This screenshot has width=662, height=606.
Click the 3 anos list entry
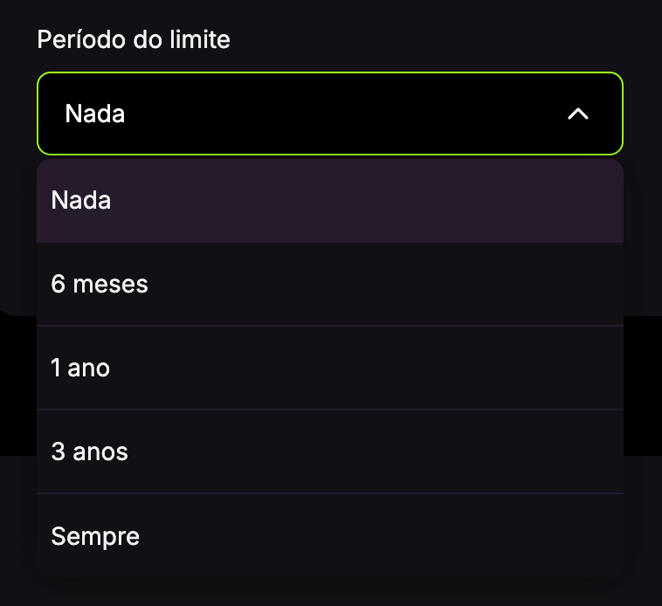point(330,451)
